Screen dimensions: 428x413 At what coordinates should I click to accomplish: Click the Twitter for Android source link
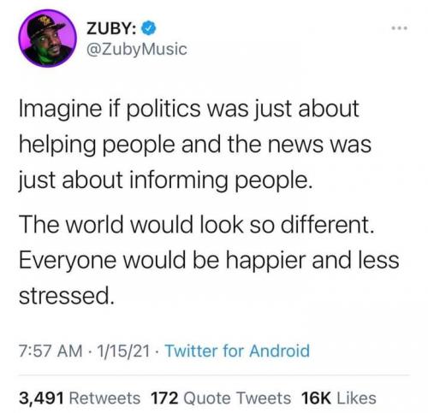point(237,351)
